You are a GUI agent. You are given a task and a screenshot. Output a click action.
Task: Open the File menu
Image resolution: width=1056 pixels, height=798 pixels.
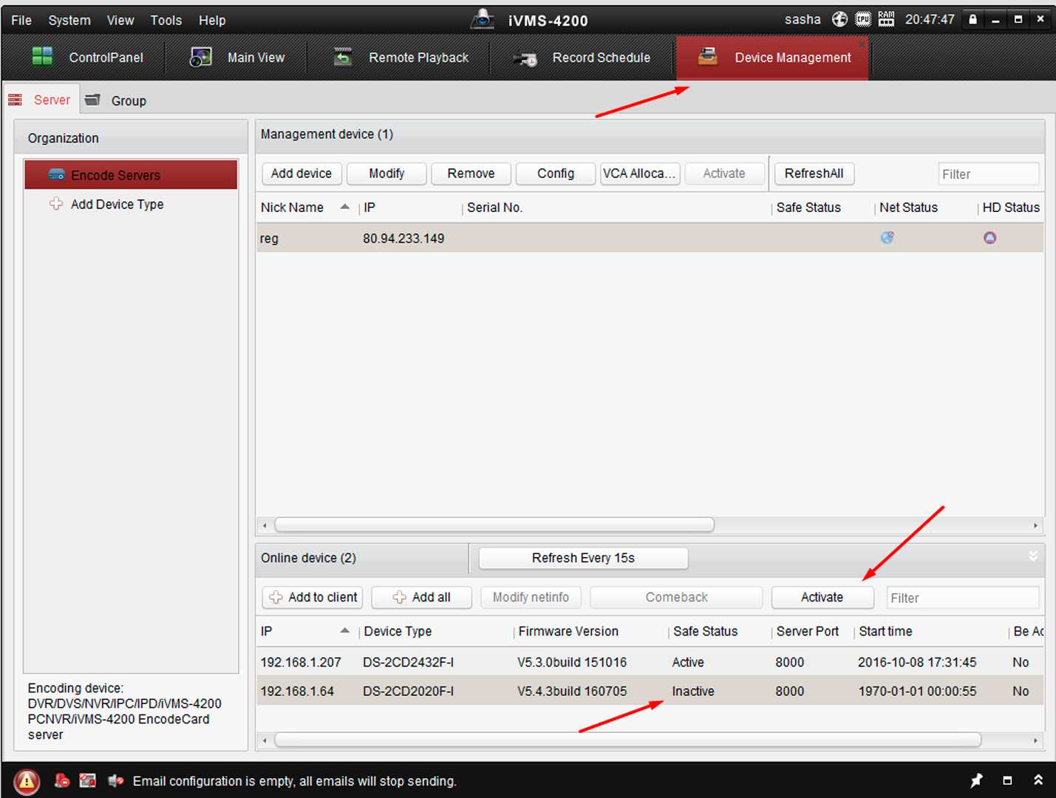click(21, 20)
